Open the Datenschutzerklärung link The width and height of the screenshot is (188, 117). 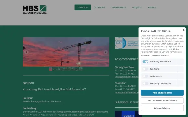(x=160, y=56)
